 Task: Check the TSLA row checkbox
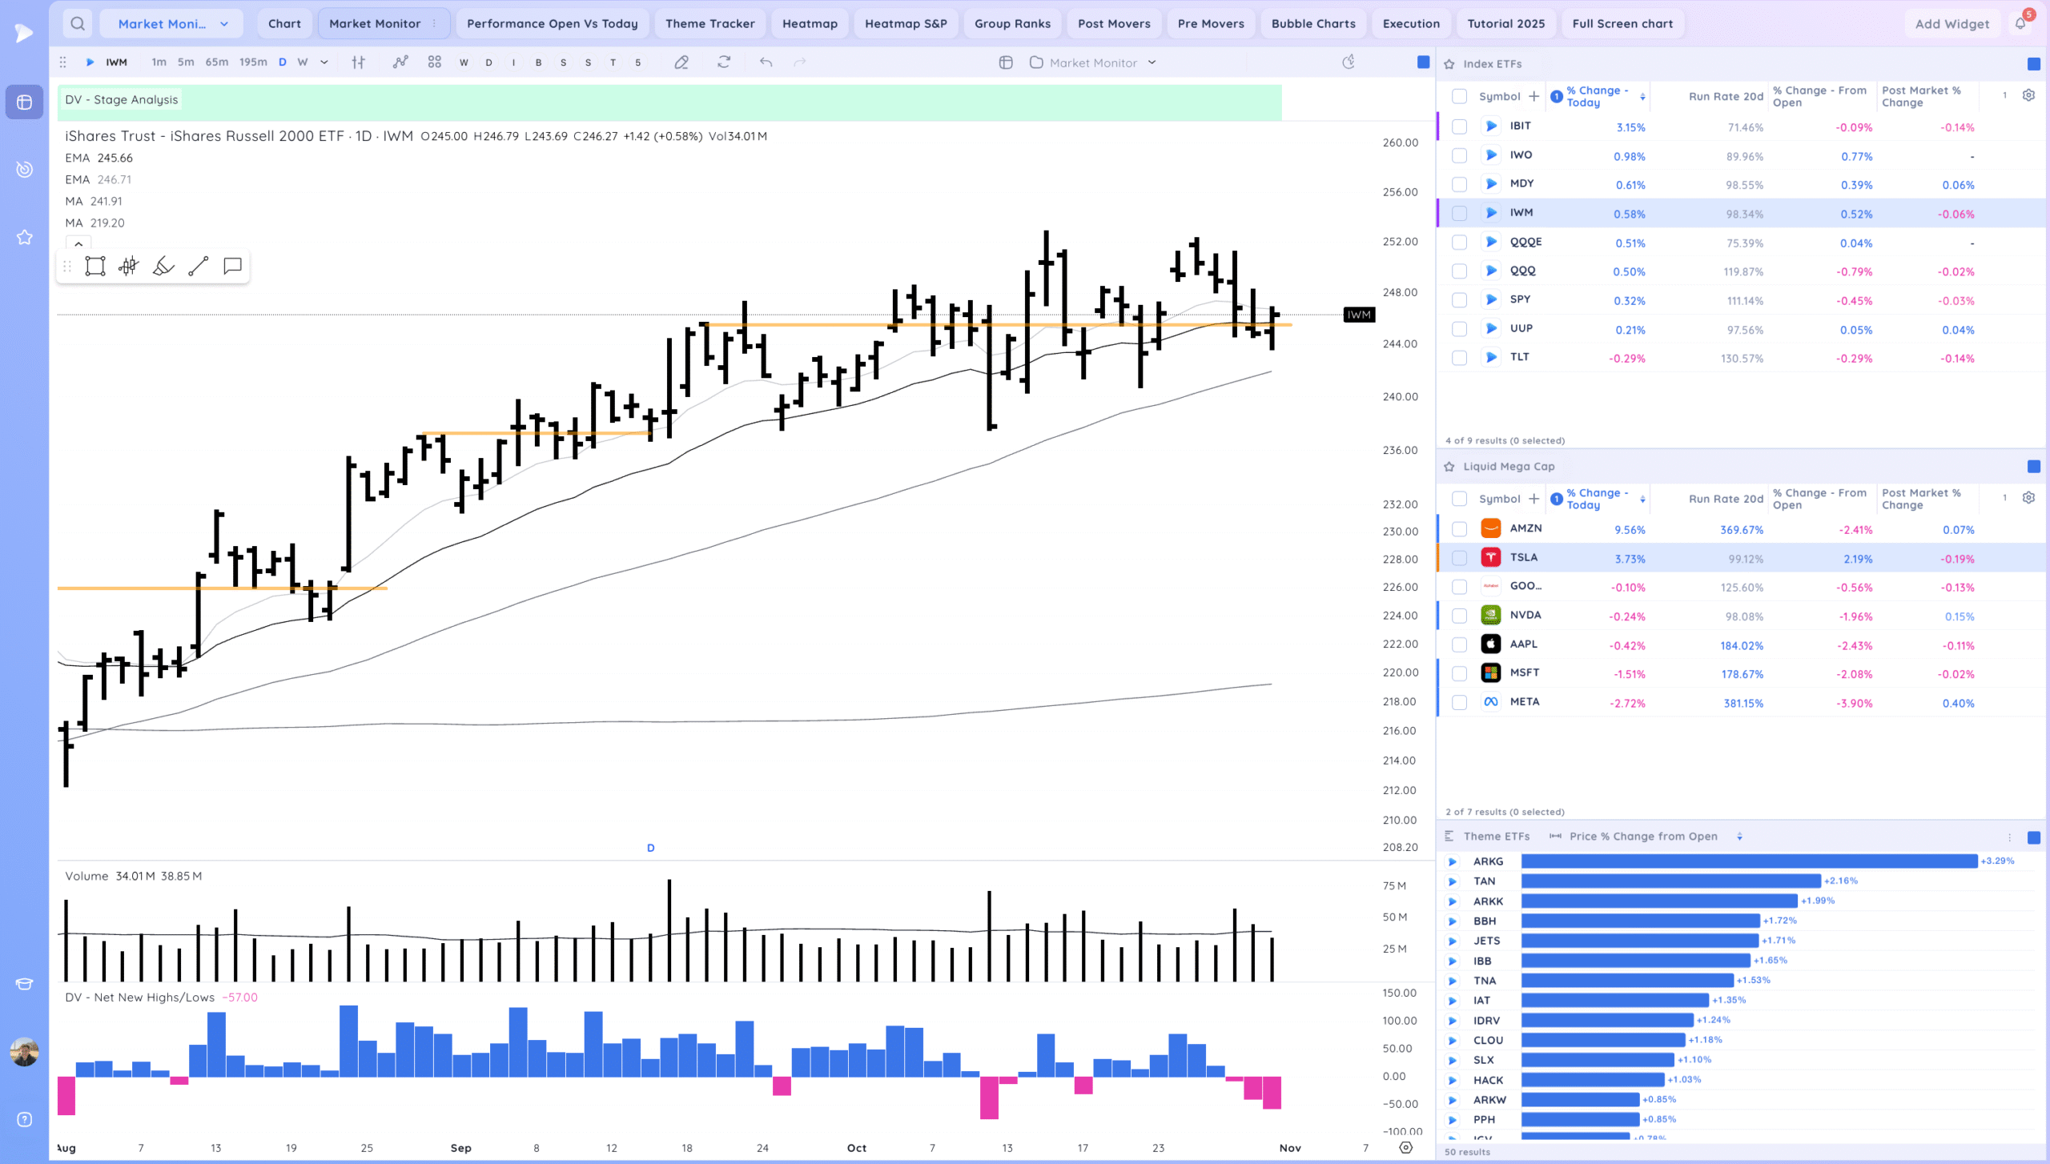(1459, 558)
